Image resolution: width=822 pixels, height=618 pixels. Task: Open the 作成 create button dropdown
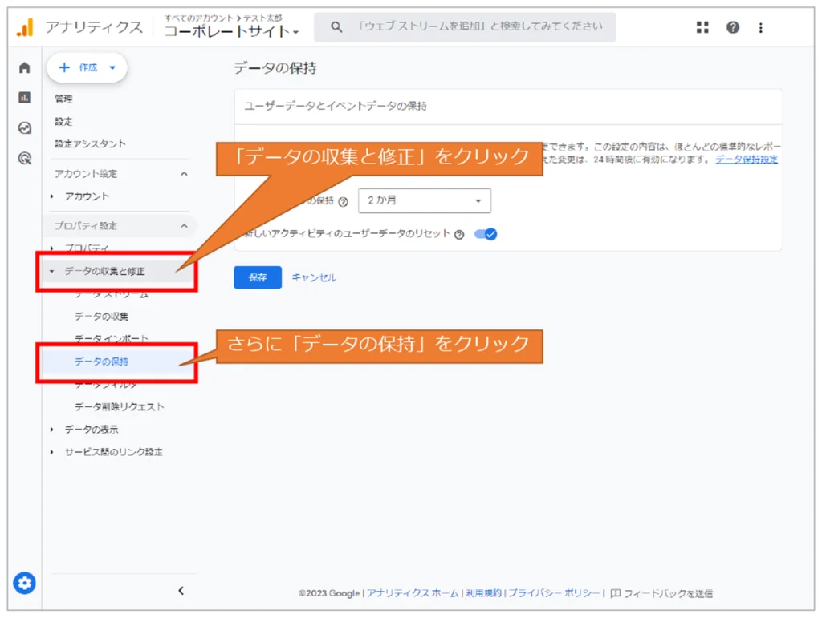point(87,68)
